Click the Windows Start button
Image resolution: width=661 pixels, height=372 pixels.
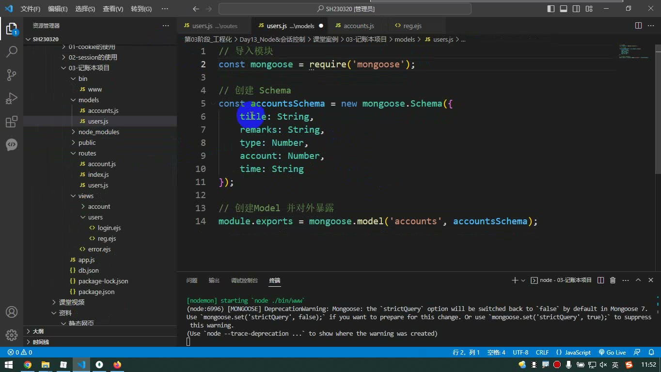9,365
